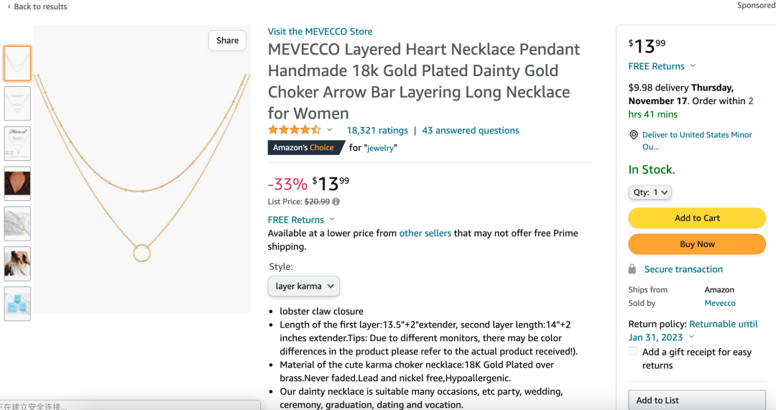Screen dimensions: 776x410
Task: Select the model wearing necklace thumbnail
Action: [x=17, y=184]
